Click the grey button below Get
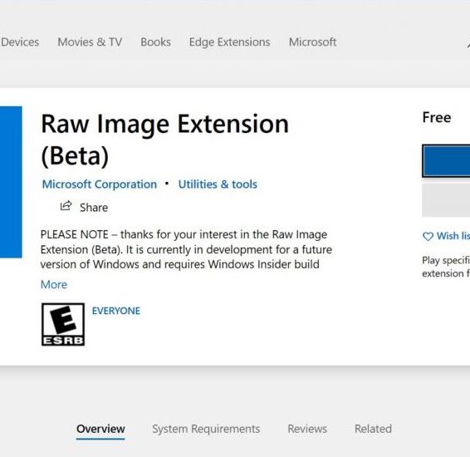The height and width of the screenshot is (457, 470). pyautogui.click(x=446, y=200)
